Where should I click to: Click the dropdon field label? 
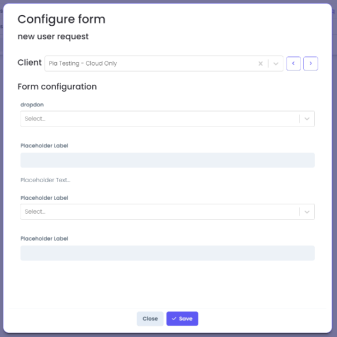click(x=32, y=104)
